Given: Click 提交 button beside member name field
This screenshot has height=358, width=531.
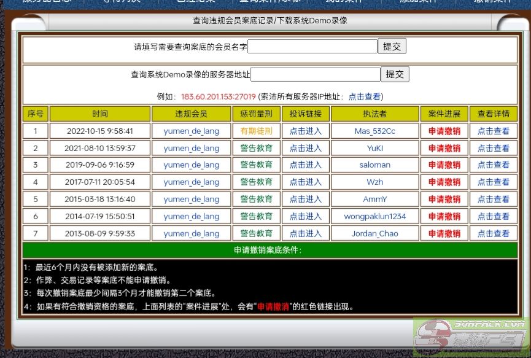Looking at the screenshot, I should click(x=391, y=47).
